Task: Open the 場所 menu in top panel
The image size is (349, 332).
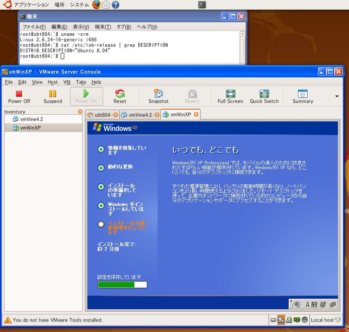Action: [x=60, y=5]
